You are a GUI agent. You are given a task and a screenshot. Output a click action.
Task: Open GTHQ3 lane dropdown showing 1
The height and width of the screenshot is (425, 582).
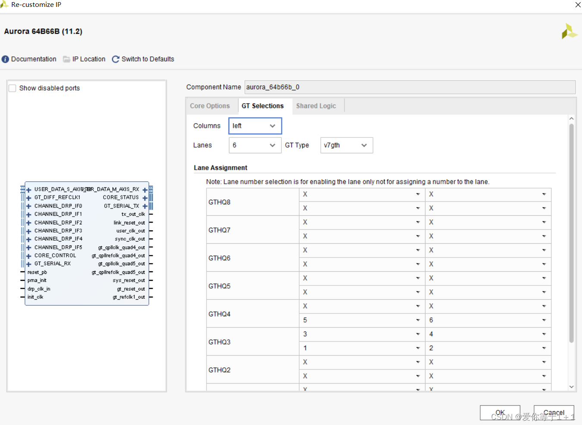click(x=362, y=348)
